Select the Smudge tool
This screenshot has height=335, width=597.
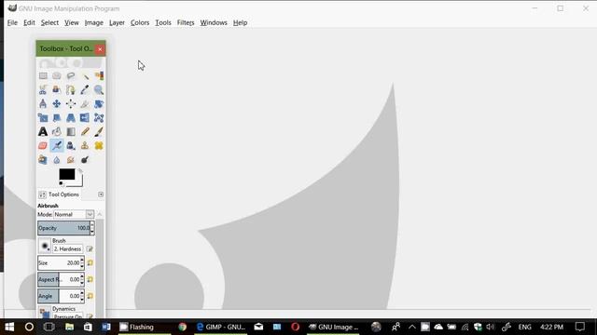click(x=71, y=159)
